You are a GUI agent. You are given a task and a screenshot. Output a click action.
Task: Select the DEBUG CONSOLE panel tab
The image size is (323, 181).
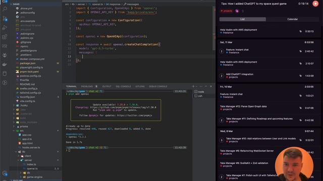click(x=158, y=86)
